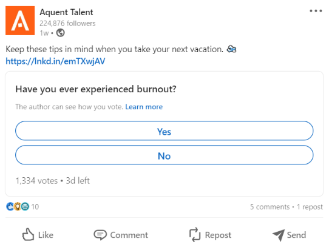Screen dimensions: 329x247
Task: Click the speech bubble Comment icon
Action: [x=100, y=235]
